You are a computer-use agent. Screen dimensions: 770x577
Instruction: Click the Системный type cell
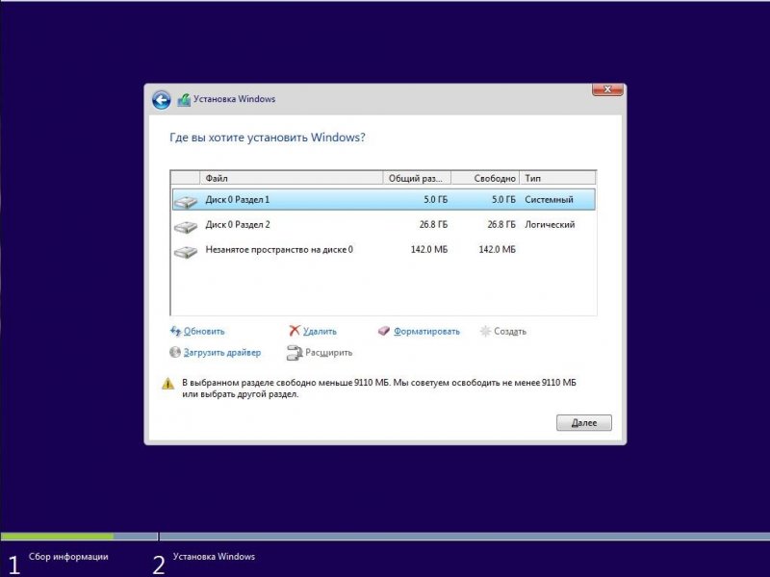tap(549, 200)
